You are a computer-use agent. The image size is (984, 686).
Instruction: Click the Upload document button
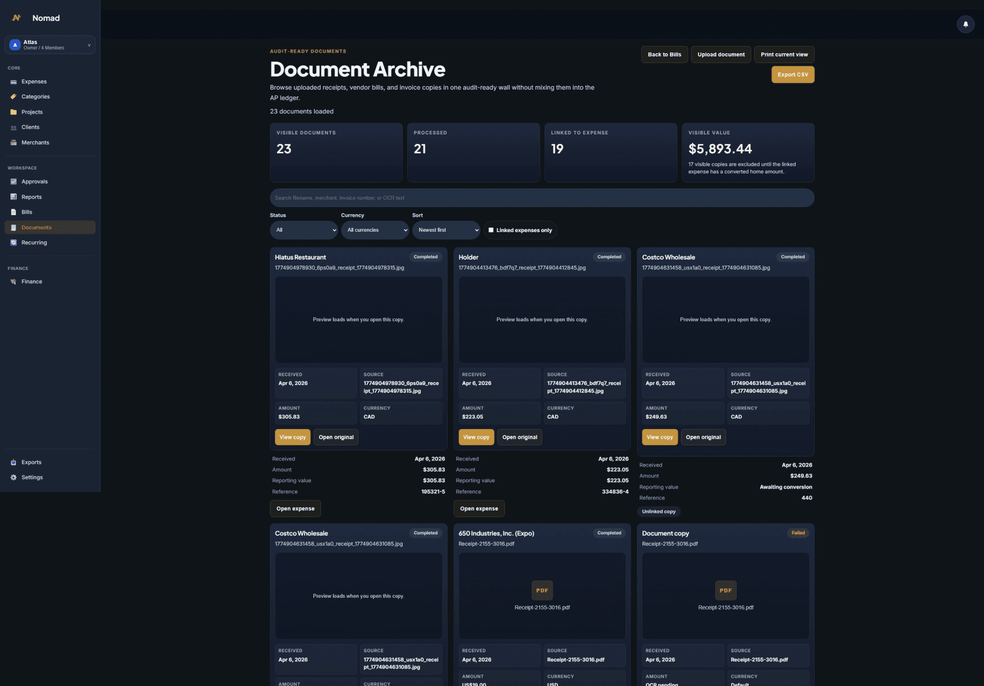[x=721, y=55]
